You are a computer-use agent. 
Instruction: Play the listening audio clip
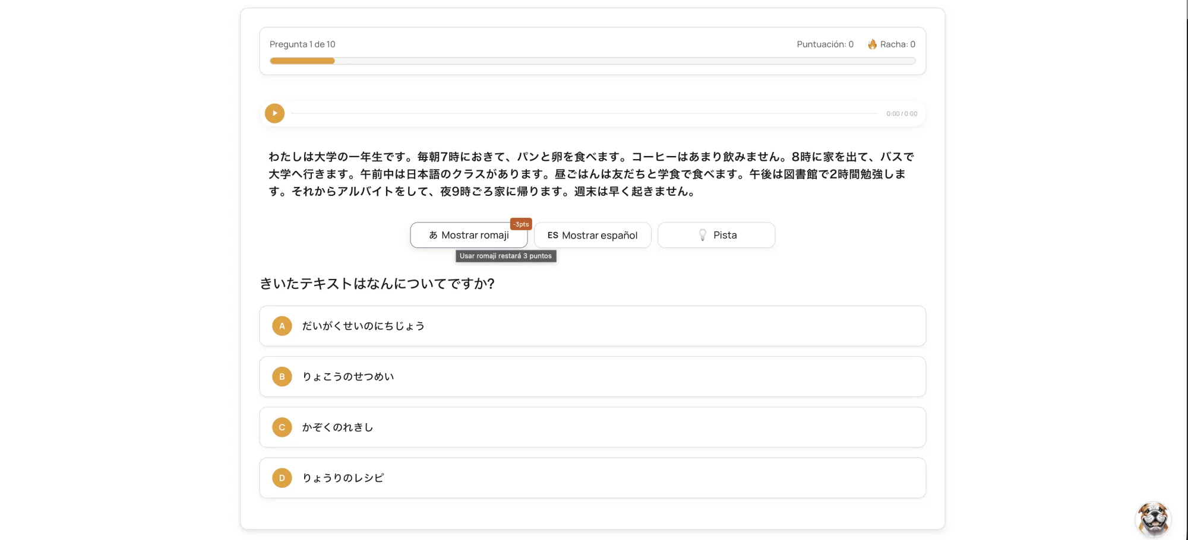(x=274, y=113)
